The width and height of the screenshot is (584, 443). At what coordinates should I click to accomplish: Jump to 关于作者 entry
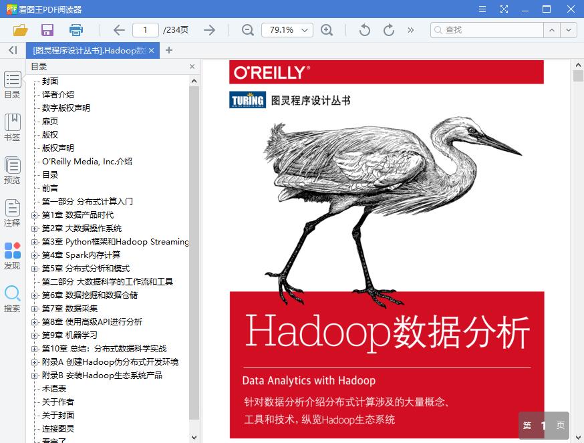pyautogui.click(x=57, y=402)
